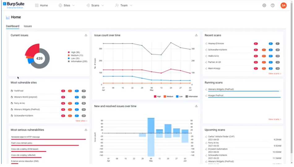Click View sites link
The width and height of the screenshot is (294, 167).
[x=81, y=121]
